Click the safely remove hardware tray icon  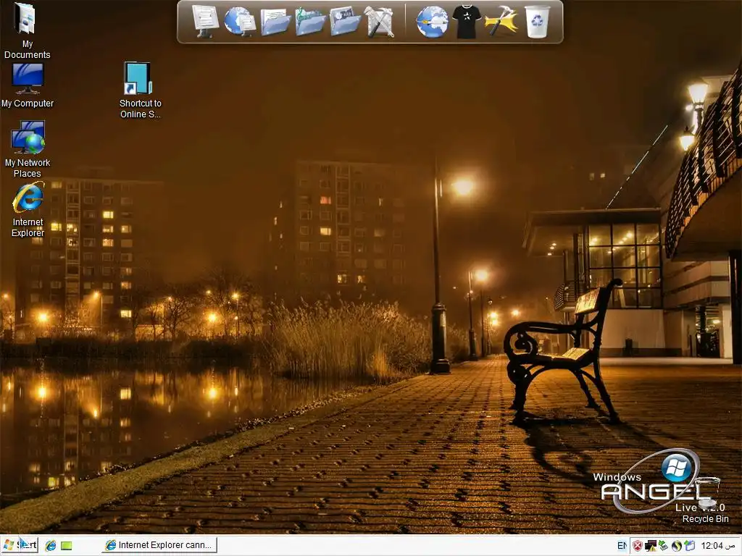[664, 546]
